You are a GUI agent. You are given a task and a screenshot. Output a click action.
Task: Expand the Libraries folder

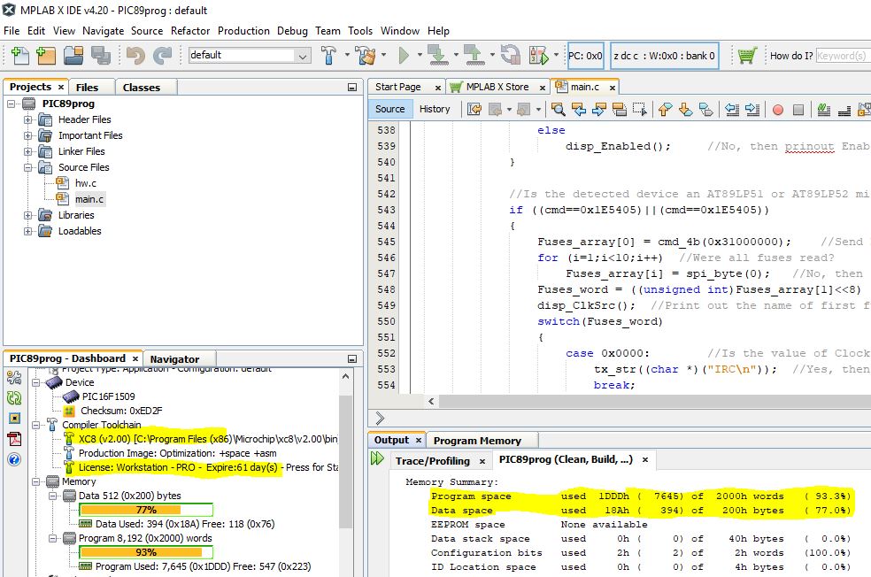(27, 215)
